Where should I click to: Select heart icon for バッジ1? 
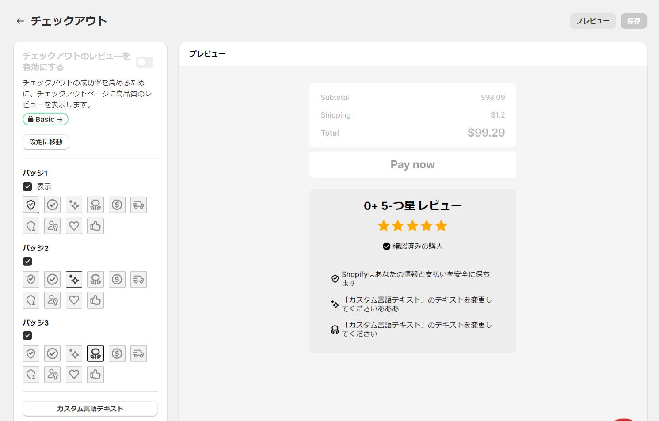(74, 226)
